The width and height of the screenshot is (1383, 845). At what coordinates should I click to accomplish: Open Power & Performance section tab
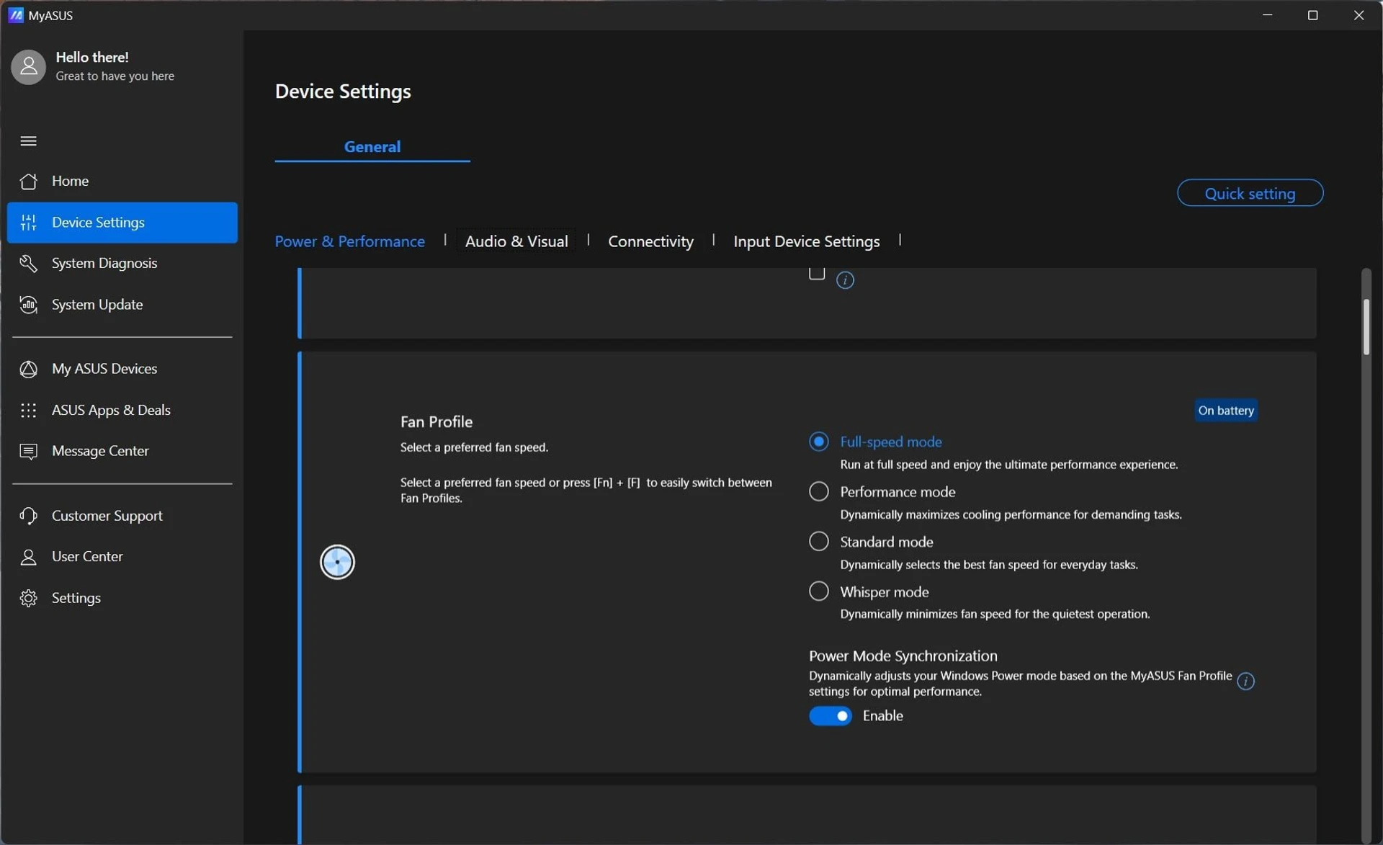(x=349, y=241)
